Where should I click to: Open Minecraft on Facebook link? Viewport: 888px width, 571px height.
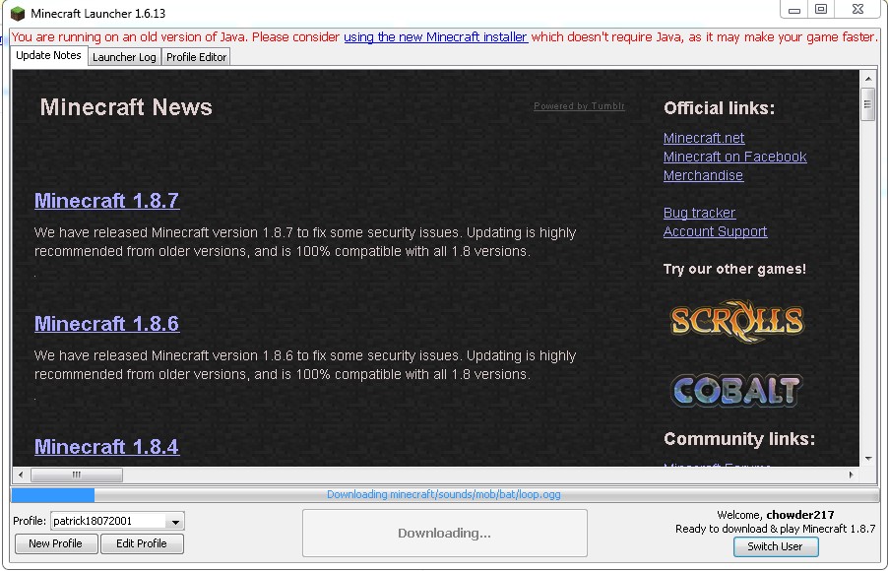(735, 157)
